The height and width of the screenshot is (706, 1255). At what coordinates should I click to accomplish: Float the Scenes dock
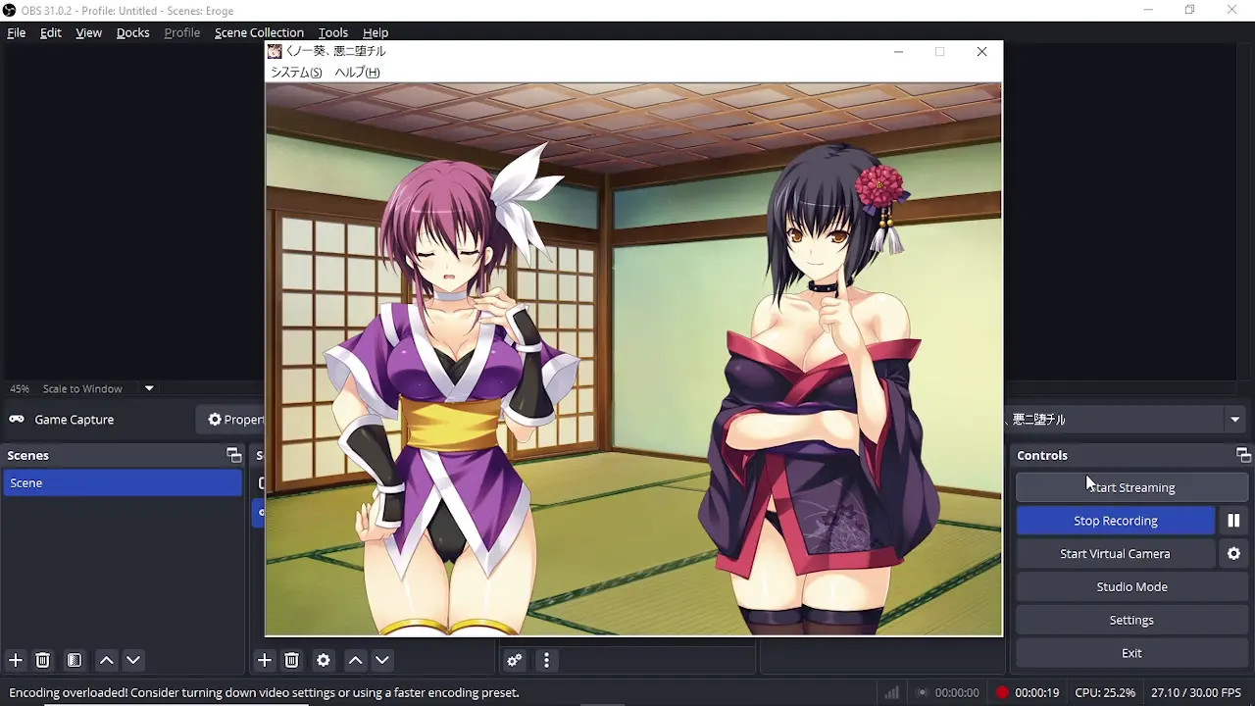(x=233, y=455)
